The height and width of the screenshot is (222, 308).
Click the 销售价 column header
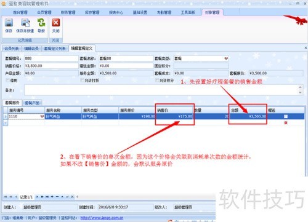pyautogui.click(x=174, y=110)
